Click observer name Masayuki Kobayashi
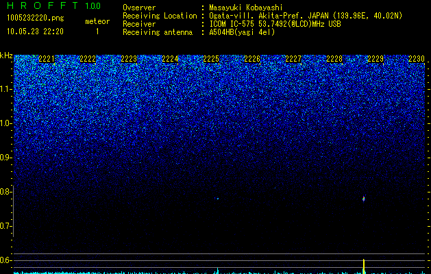431x274 pixels. (x=246, y=8)
